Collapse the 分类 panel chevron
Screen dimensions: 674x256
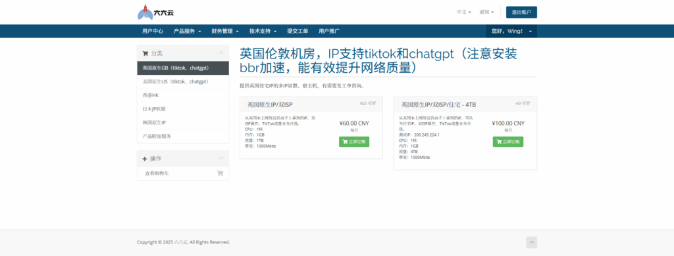(221, 53)
